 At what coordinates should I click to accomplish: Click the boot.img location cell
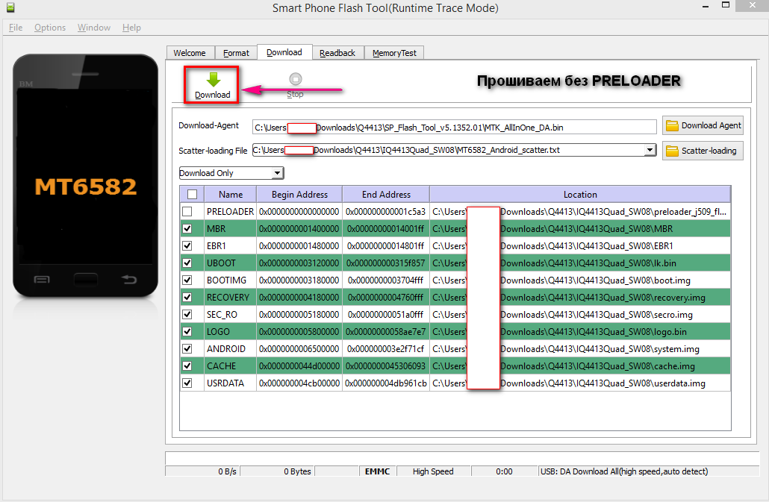[x=580, y=280]
